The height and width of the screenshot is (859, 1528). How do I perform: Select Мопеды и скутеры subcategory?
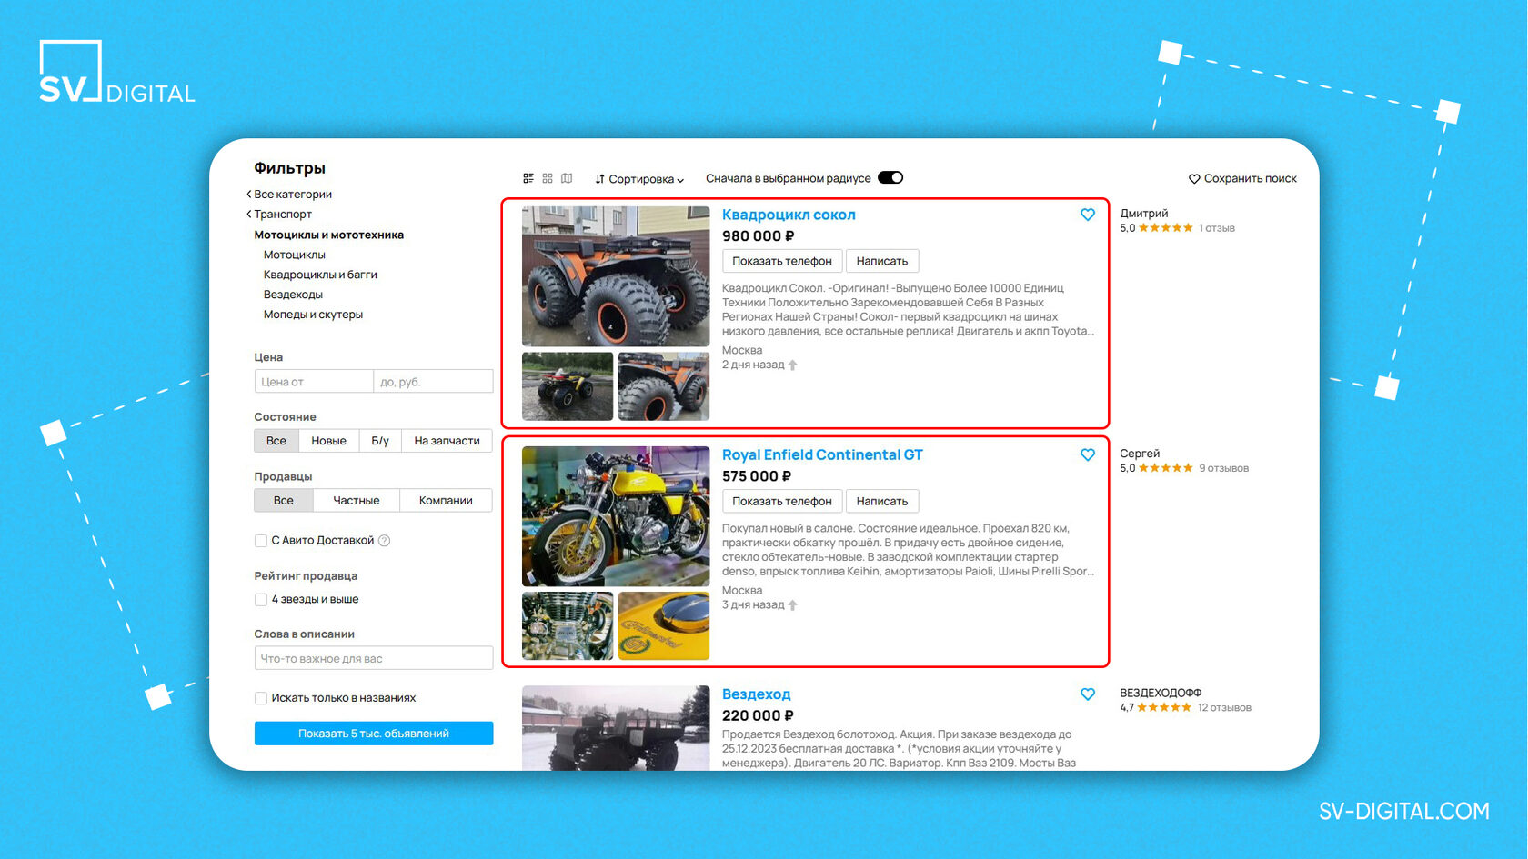click(313, 315)
